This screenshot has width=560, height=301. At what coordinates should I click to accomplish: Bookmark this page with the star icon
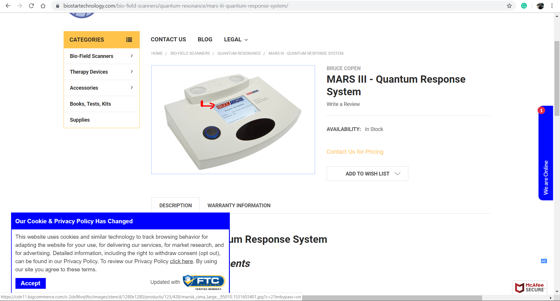[509, 6]
